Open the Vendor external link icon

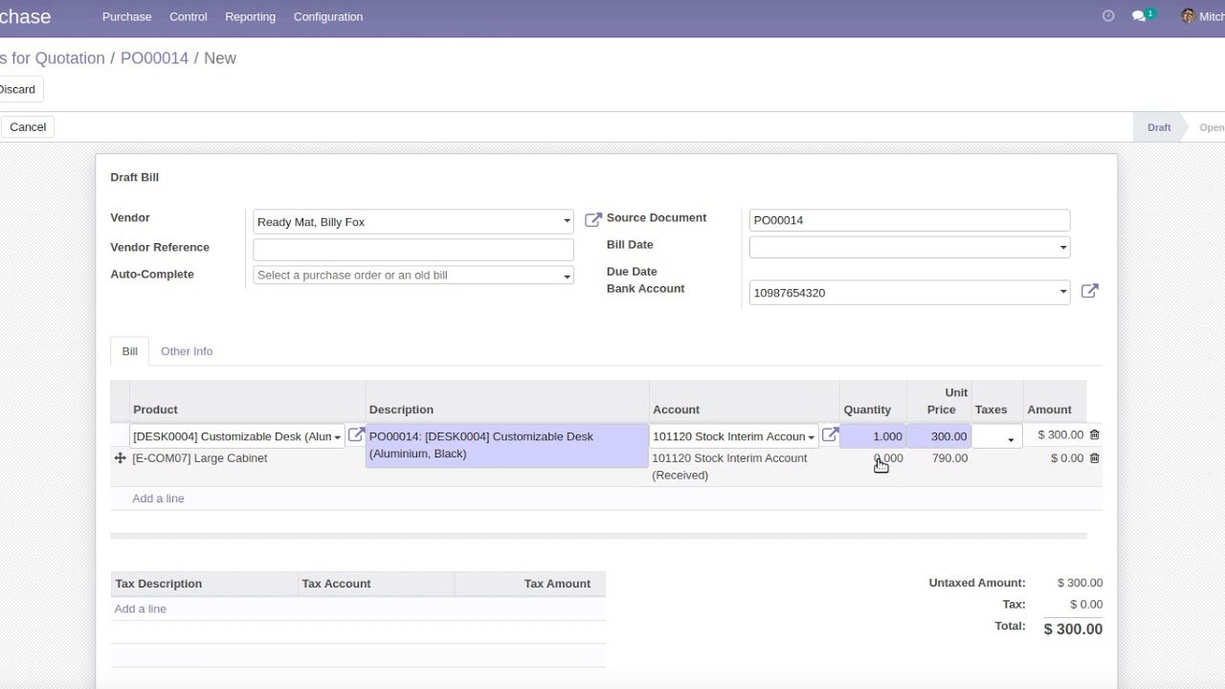[592, 220]
